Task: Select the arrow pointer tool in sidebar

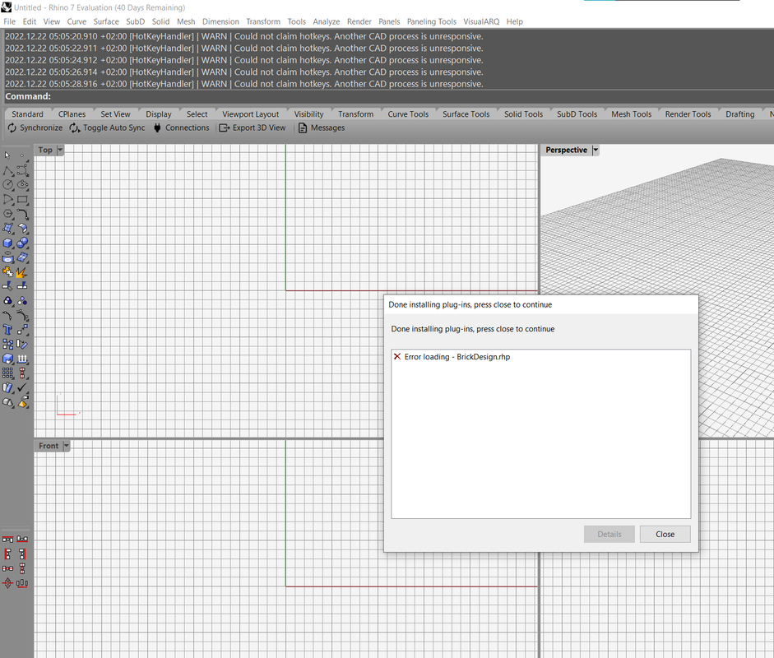Action: click(x=8, y=155)
